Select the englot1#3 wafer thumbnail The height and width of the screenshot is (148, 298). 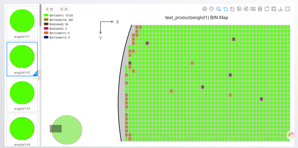(22, 95)
